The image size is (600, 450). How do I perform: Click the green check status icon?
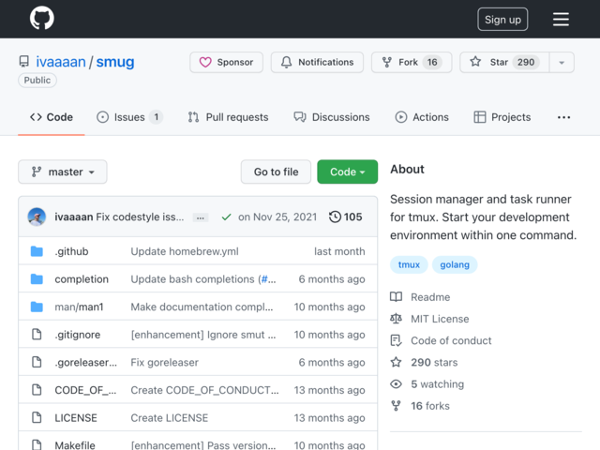[x=226, y=217]
